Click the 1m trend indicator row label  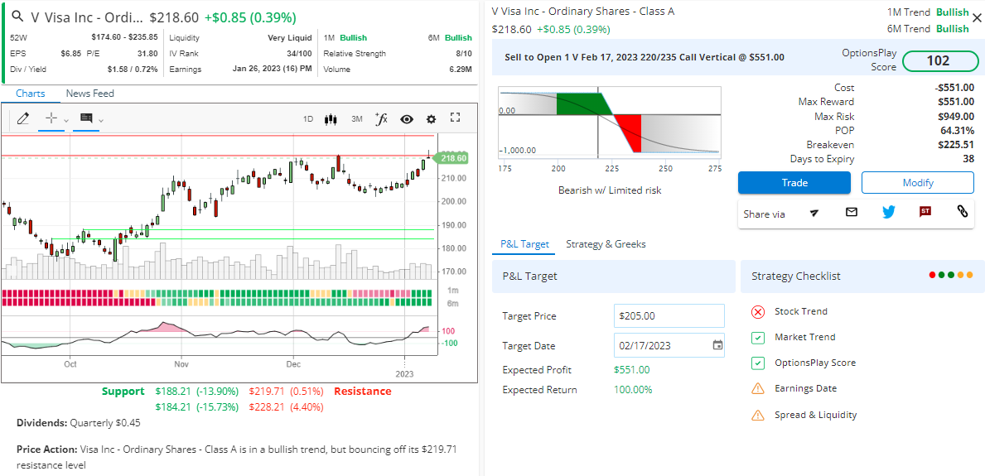click(x=452, y=290)
